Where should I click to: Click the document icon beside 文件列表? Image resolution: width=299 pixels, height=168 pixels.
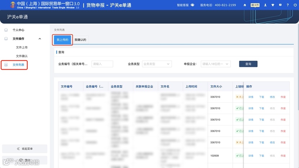pos(6,65)
